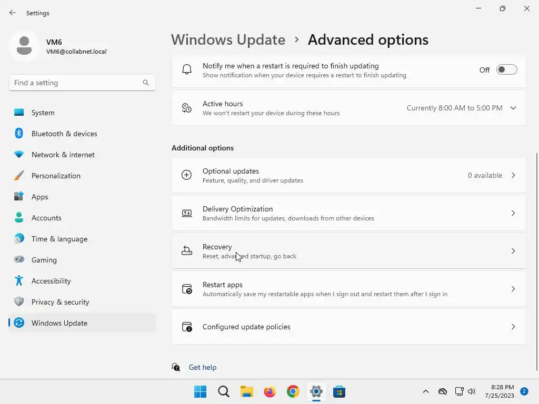Open Delivery Optimization via its chevron
The height and width of the screenshot is (404, 539).
click(x=513, y=213)
